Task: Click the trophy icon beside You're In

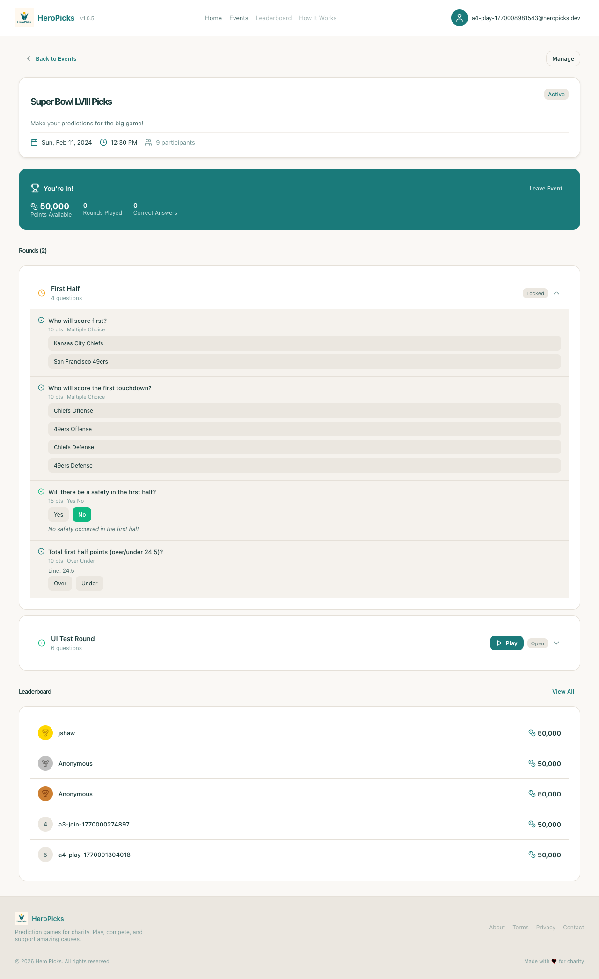Action: [35, 188]
